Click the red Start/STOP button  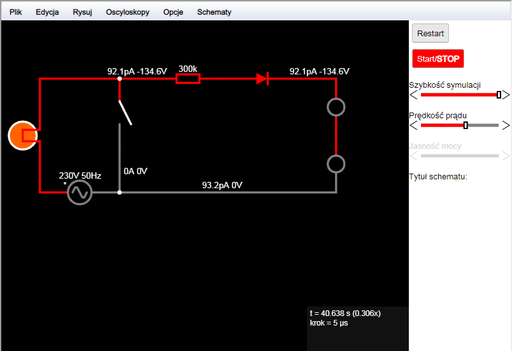(438, 59)
